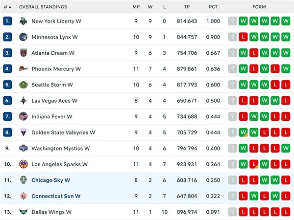Click next-match question mark for Phoenix Mercury
294x220 pixels.
coord(232,69)
